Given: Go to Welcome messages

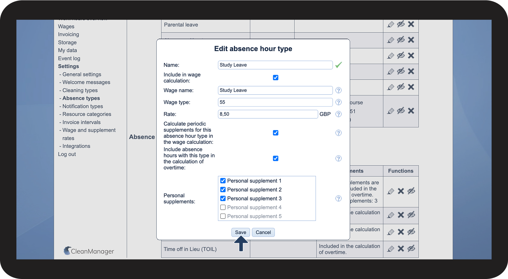Looking at the screenshot, I should [x=86, y=82].
